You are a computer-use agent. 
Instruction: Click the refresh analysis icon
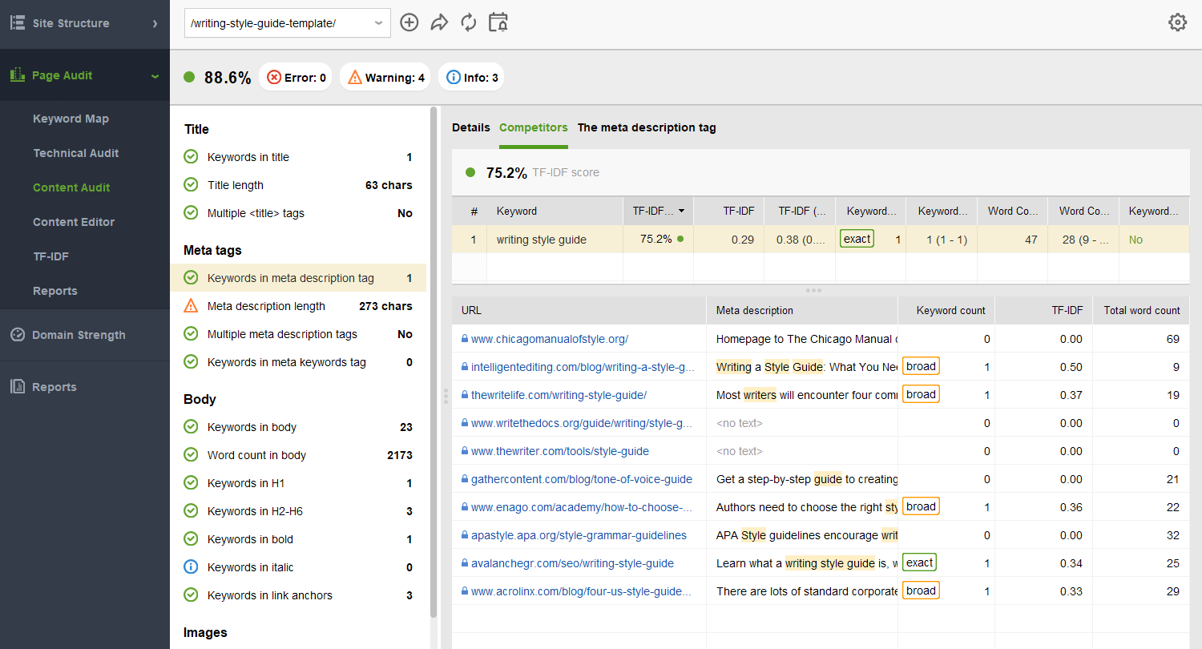point(469,22)
